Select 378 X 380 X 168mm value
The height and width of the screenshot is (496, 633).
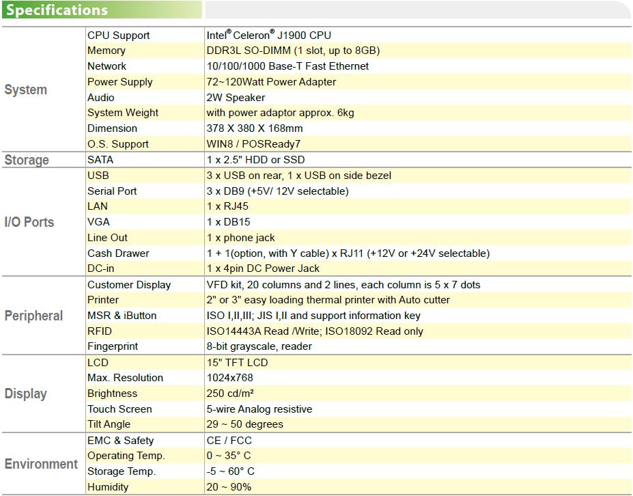(254, 128)
